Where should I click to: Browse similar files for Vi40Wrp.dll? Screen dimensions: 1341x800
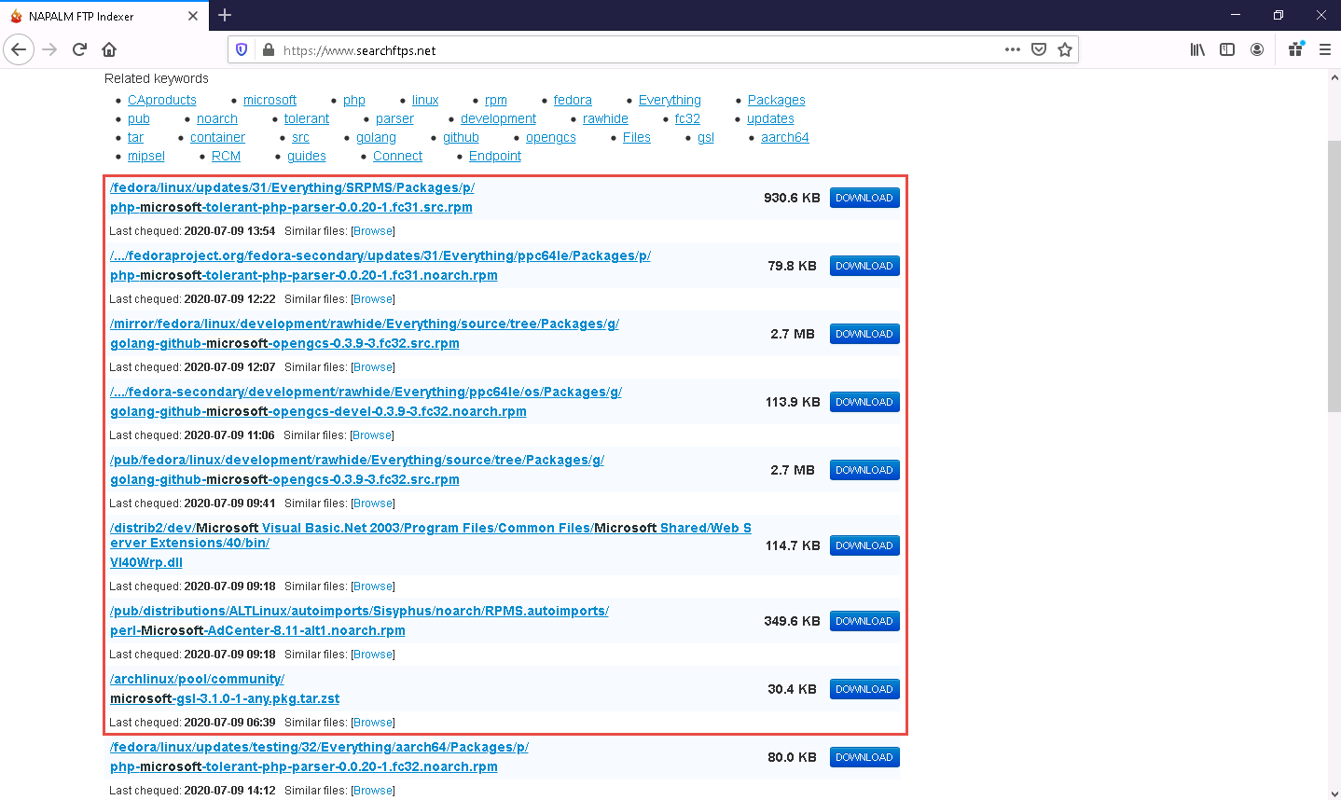tap(373, 586)
